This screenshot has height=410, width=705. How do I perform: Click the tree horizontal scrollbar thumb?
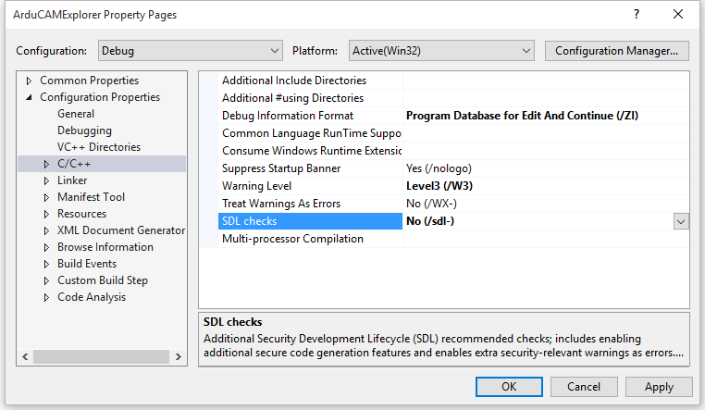pyautogui.click(x=101, y=356)
